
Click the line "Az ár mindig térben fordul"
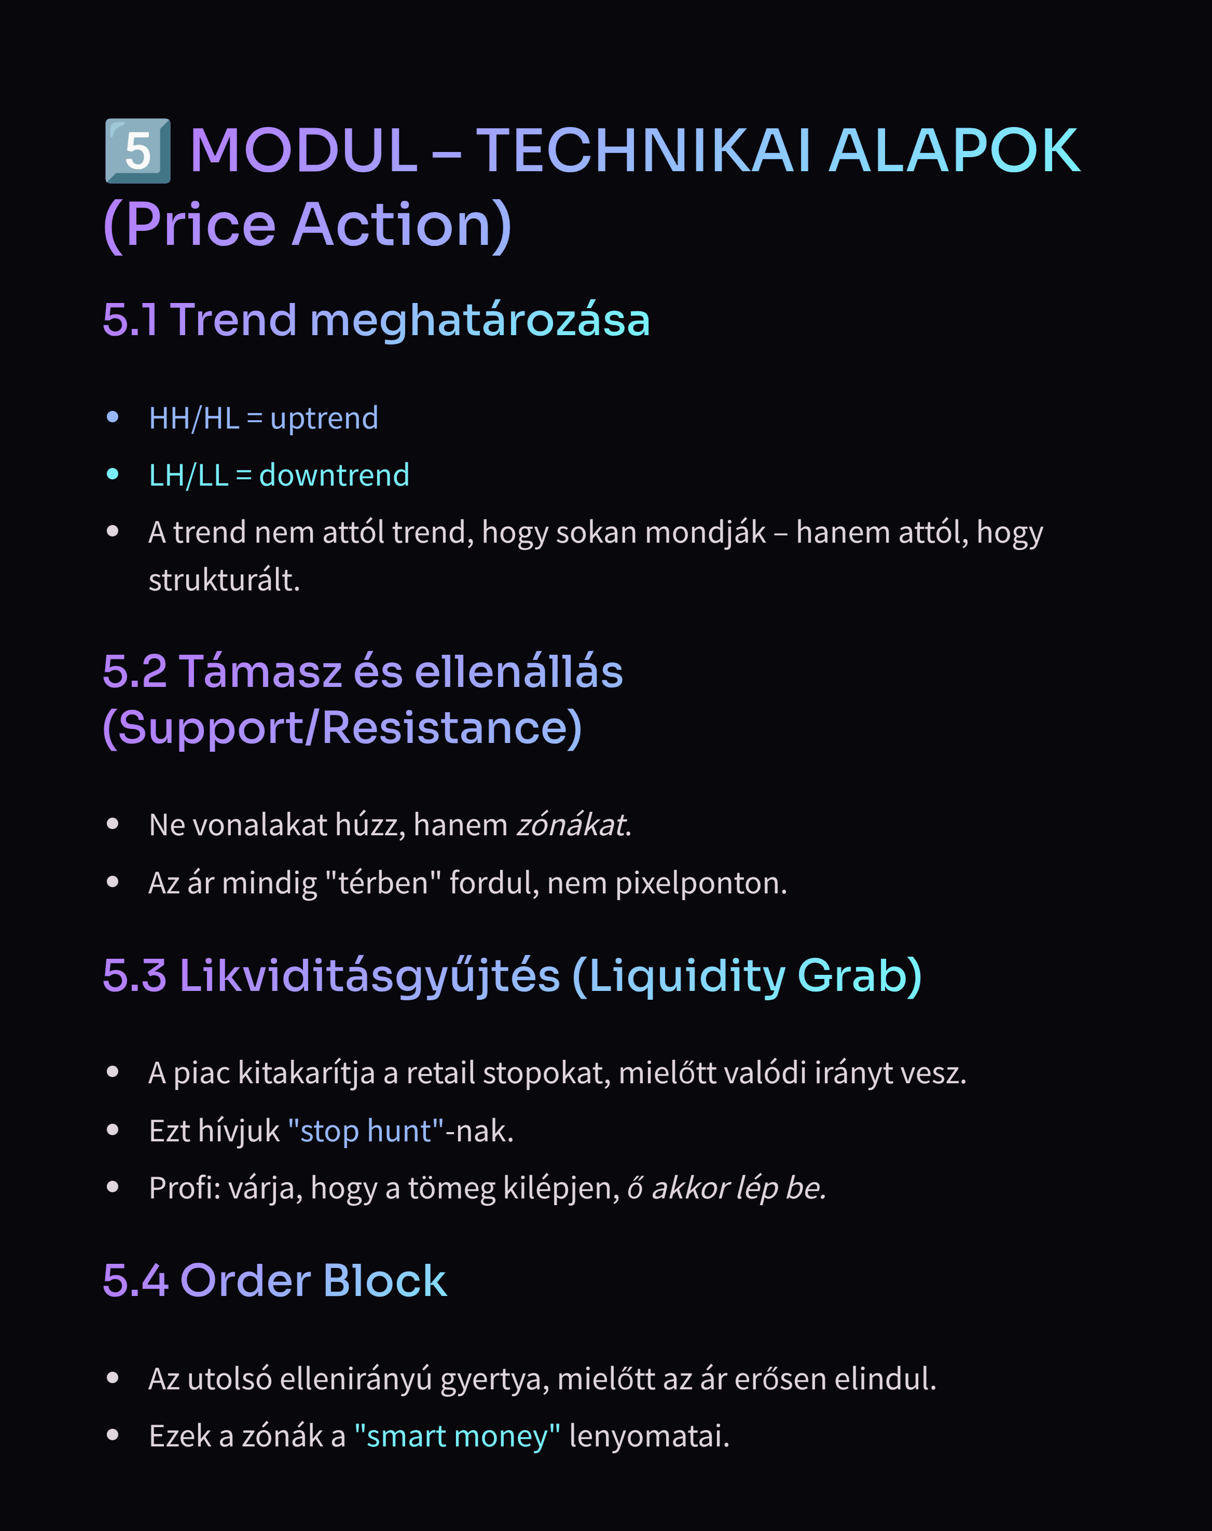(467, 883)
